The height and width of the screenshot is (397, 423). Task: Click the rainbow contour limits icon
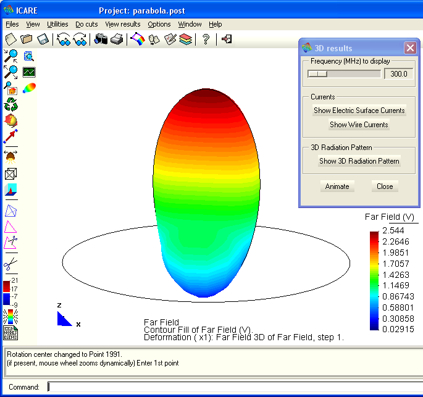[x=10, y=317]
